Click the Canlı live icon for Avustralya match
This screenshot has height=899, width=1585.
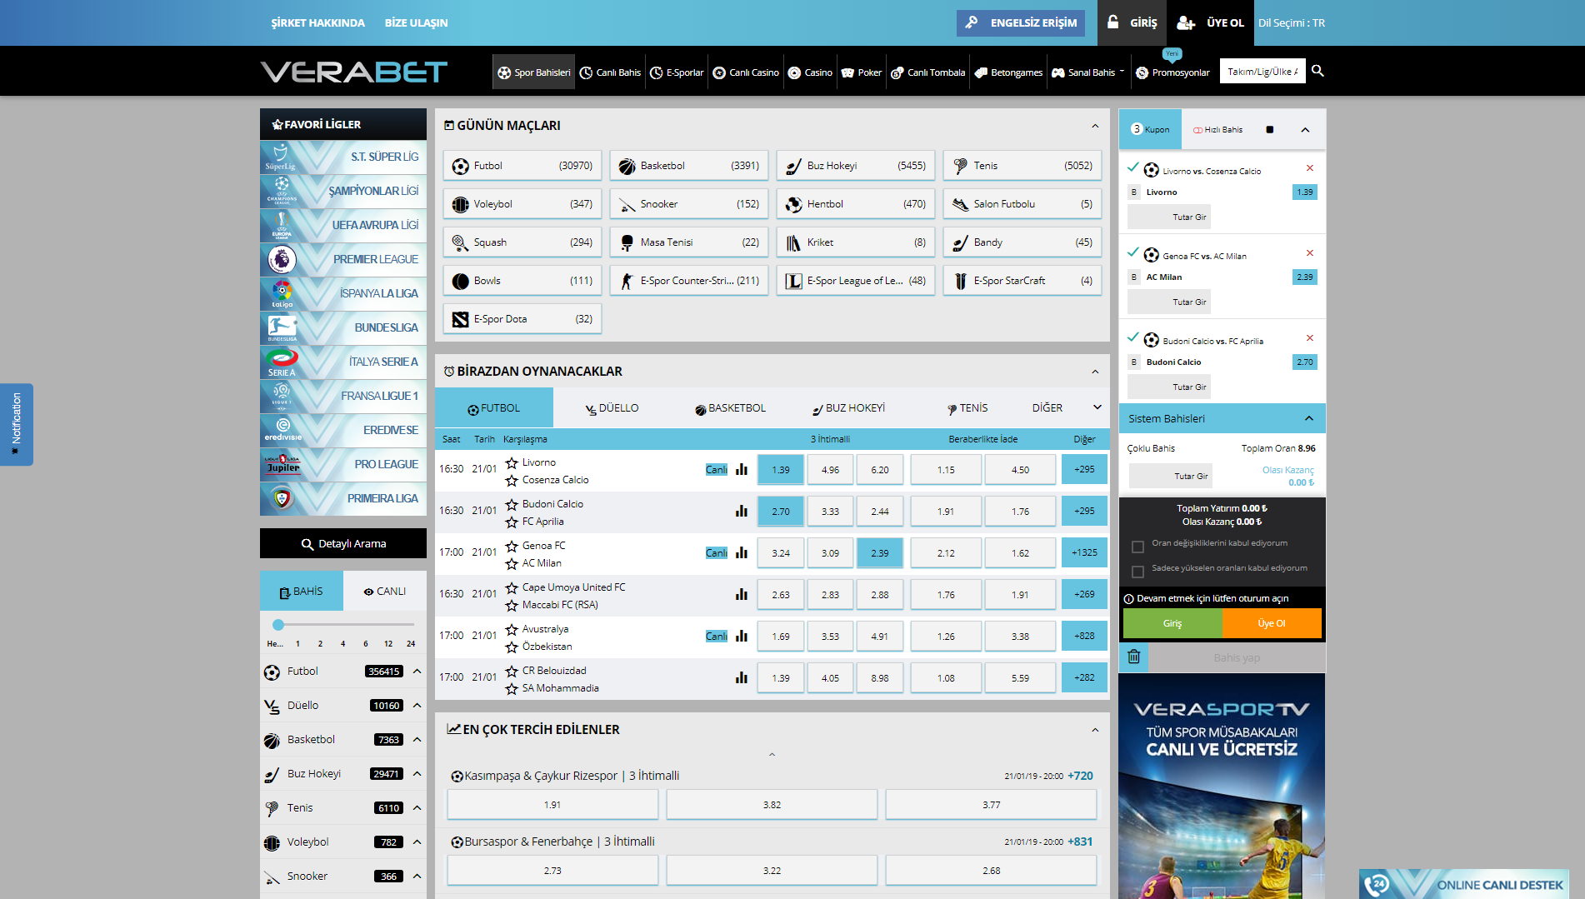(716, 636)
